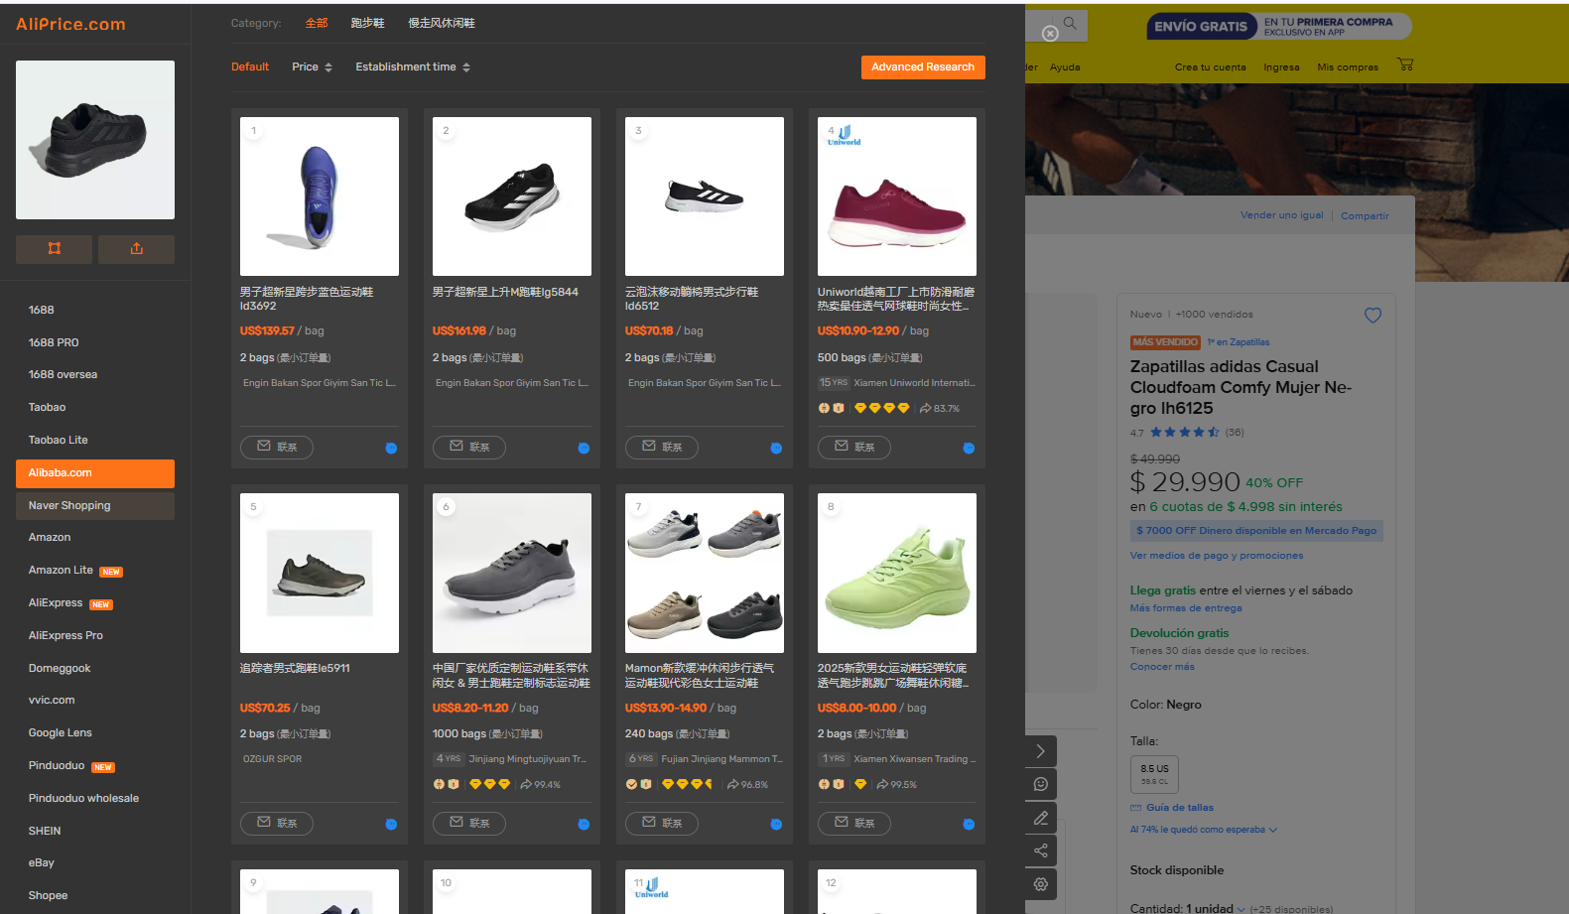The height and width of the screenshot is (914, 1569).
Task: Open the shopping cart icon in the Mercado Libre header
Action: (1405, 65)
